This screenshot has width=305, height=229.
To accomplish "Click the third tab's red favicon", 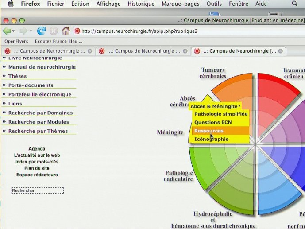I will tap(197, 51).
